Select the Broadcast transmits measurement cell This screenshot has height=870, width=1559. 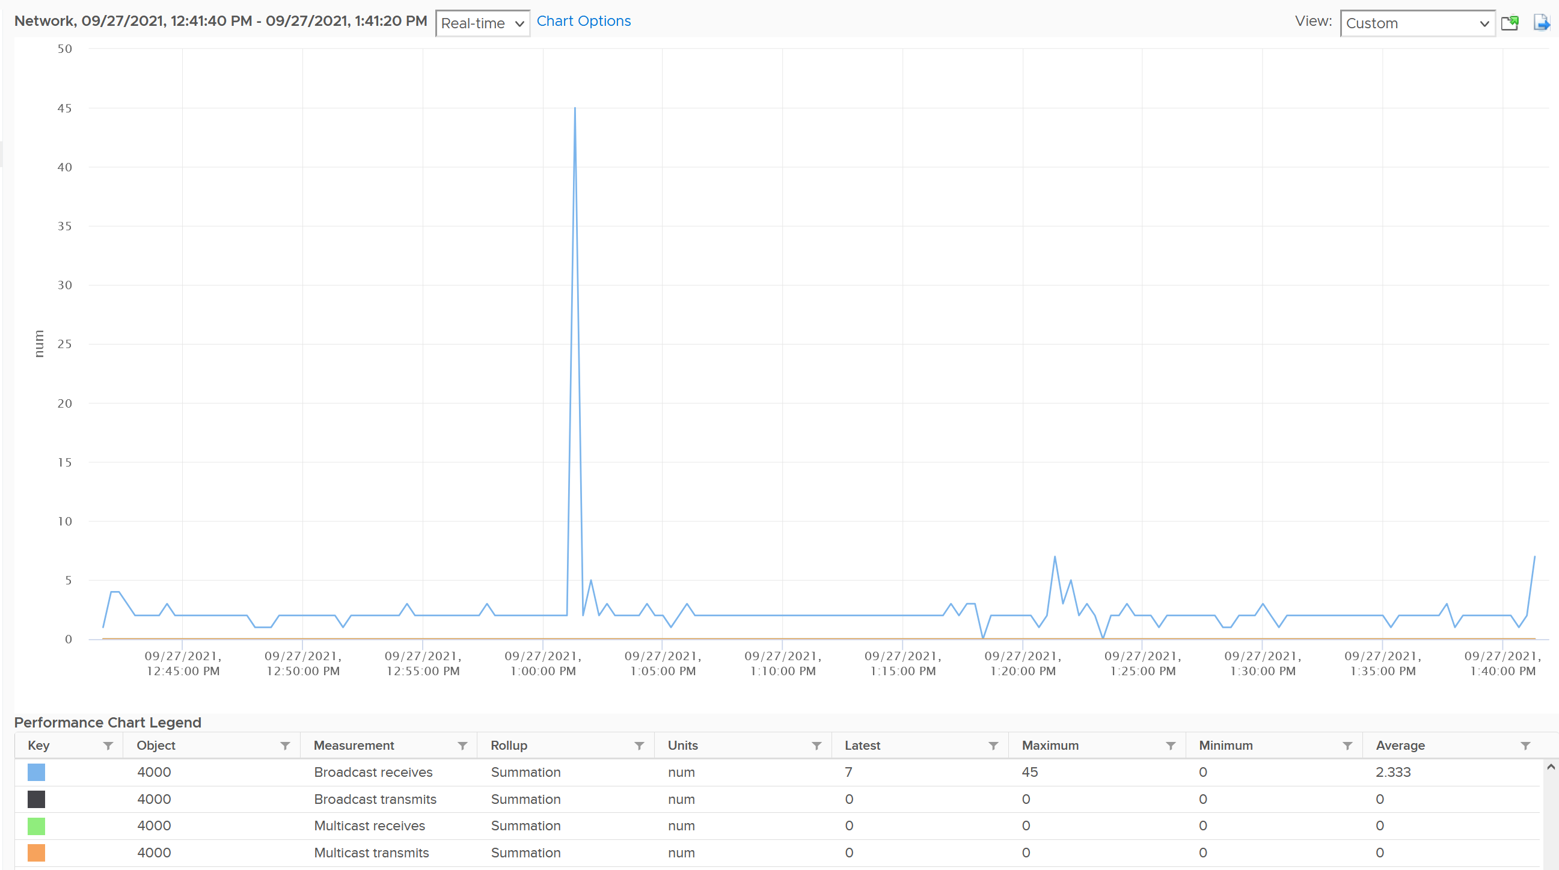click(375, 799)
